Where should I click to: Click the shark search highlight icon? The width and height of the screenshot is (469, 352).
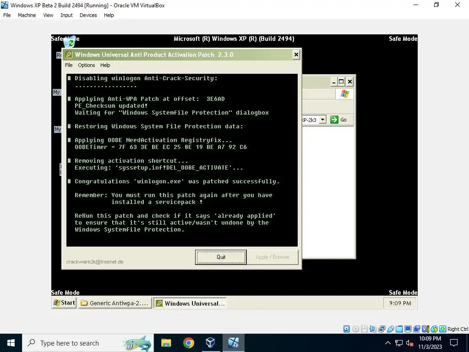click(137, 343)
